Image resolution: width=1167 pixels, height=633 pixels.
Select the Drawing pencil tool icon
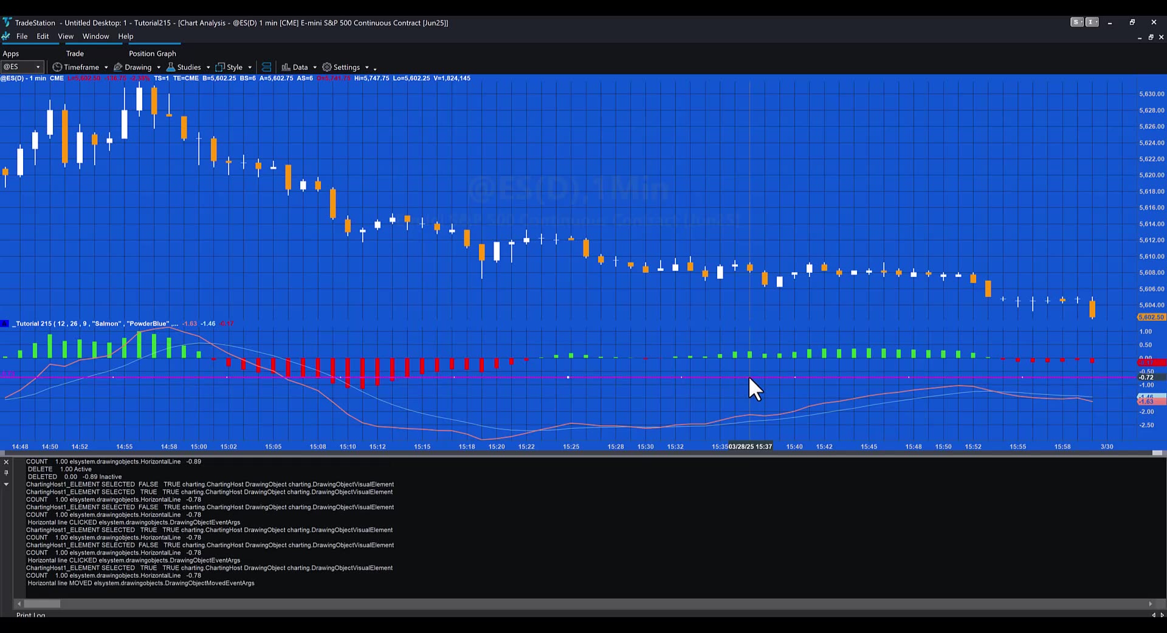118,67
